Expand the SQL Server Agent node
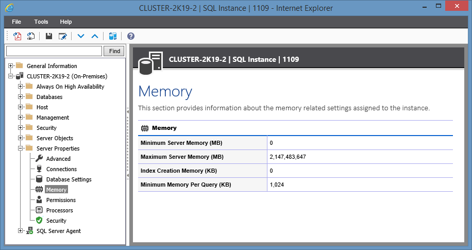 click(x=20, y=231)
